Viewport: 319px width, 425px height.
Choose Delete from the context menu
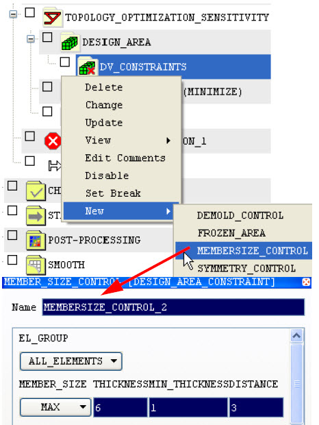104,87
